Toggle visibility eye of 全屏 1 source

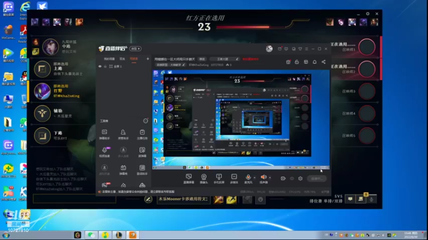100,66
